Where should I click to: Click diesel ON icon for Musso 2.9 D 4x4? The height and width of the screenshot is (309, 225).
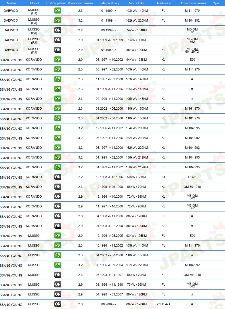(58, 304)
